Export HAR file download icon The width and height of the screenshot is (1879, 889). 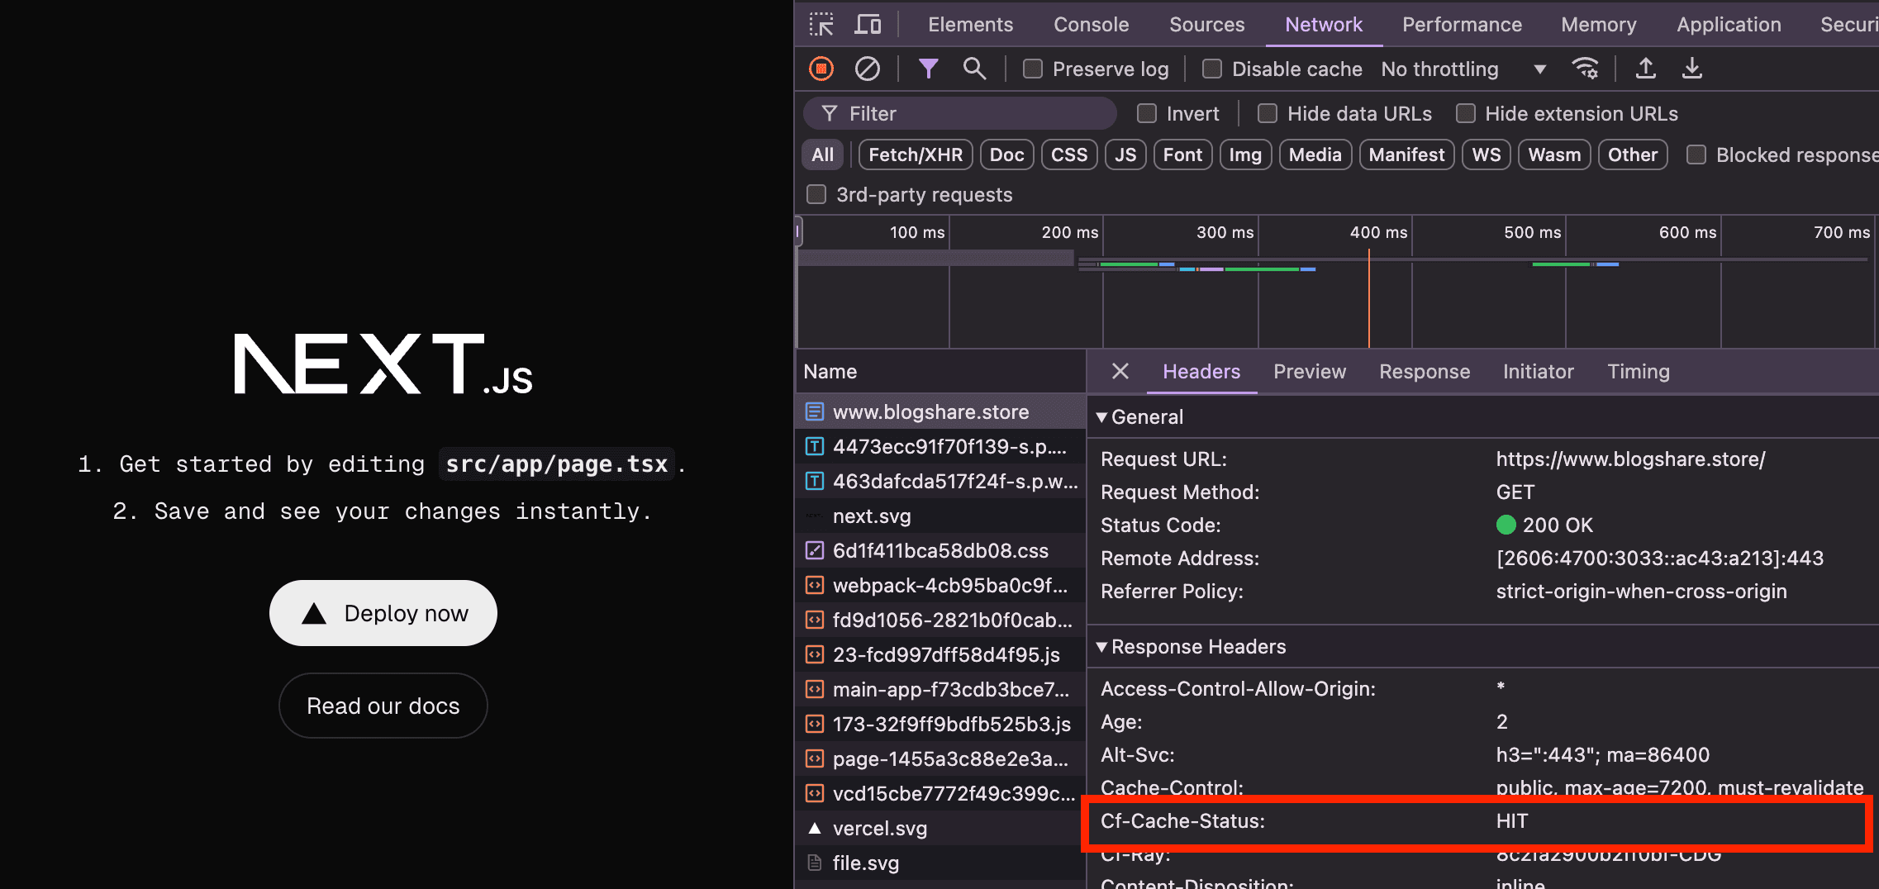click(x=1691, y=69)
